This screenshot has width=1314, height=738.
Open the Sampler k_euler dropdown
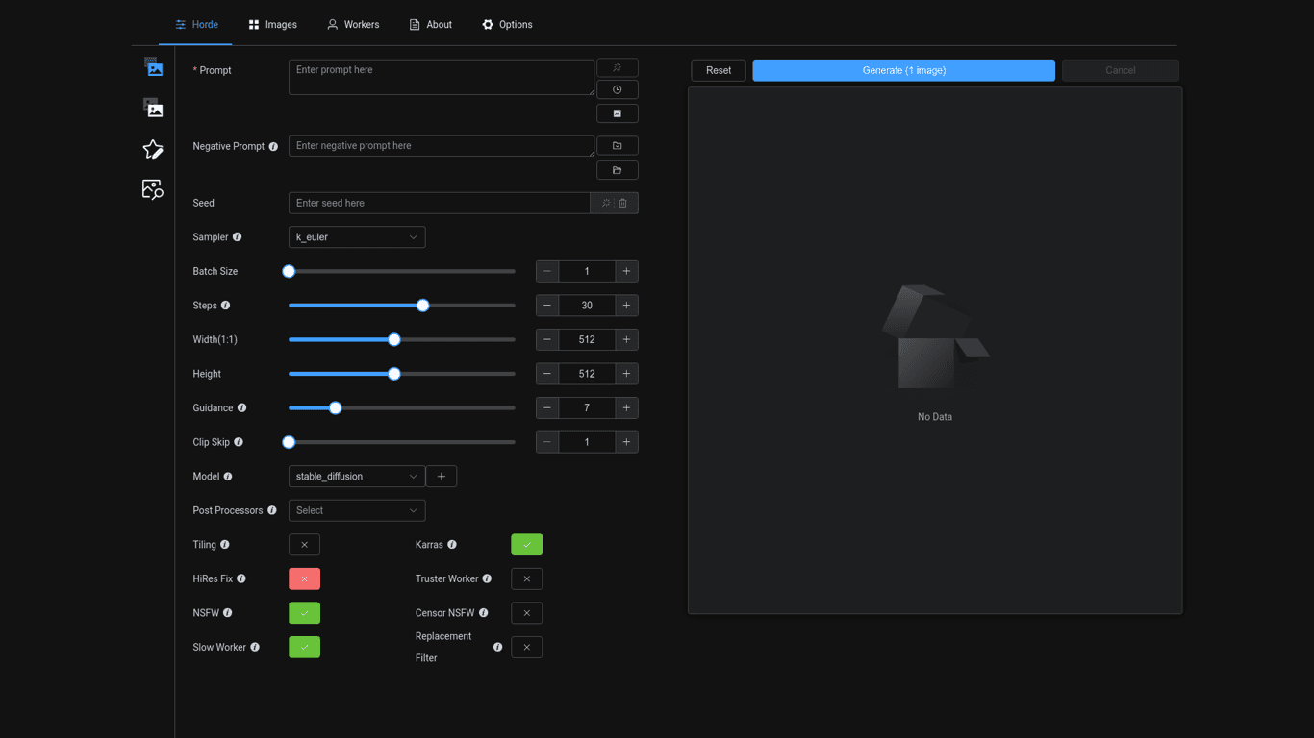357,237
